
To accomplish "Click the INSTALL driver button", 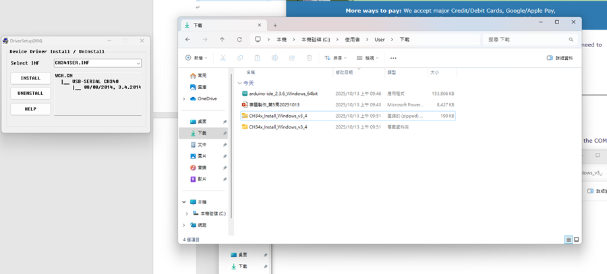I will pos(30,78).
